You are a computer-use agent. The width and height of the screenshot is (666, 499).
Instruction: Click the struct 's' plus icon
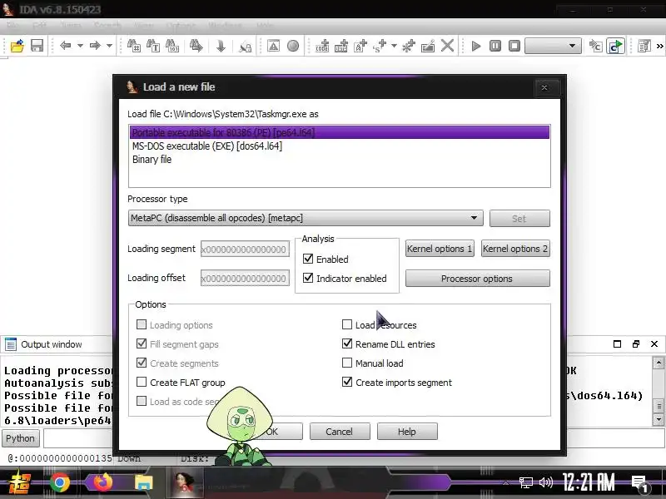380,46
